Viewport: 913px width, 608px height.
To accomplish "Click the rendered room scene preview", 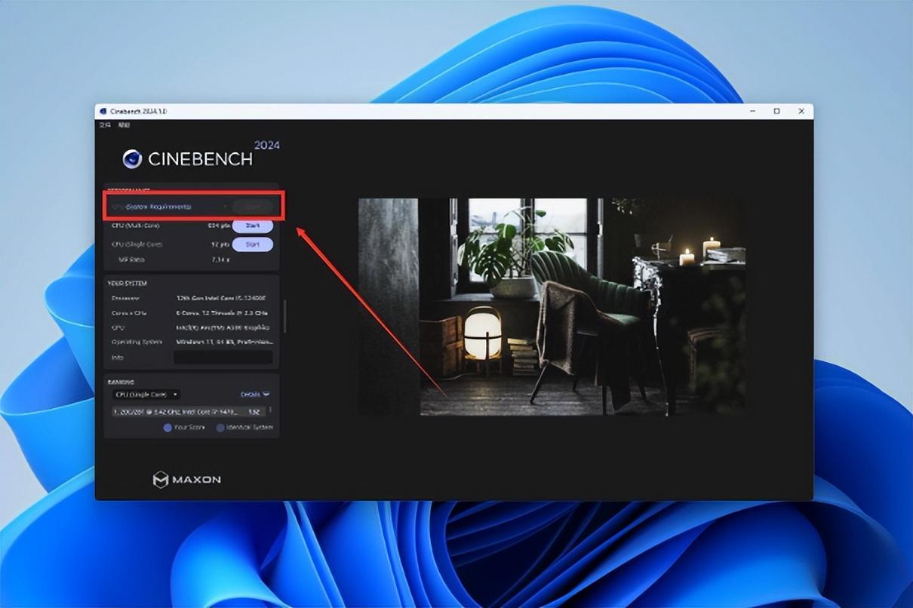I will pyautogui.click(x=552, y=306).
